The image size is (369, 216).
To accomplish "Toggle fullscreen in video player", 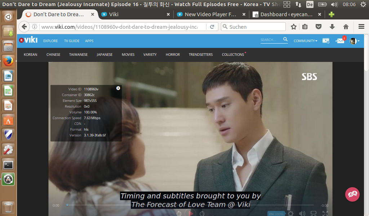I will point(325,213).
